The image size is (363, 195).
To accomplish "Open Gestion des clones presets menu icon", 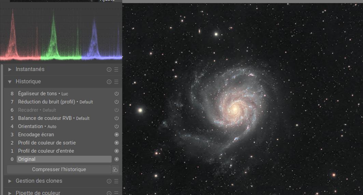I will click(x=116, y=181).
